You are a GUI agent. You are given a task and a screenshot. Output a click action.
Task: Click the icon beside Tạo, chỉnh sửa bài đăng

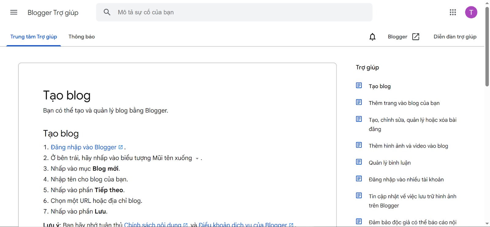pos(359,119)
